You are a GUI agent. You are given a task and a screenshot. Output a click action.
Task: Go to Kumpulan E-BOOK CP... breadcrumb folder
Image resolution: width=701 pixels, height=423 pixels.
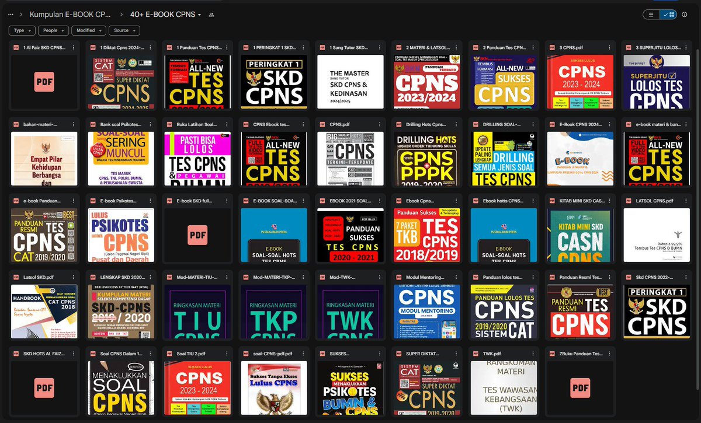[x=70, y=15]
